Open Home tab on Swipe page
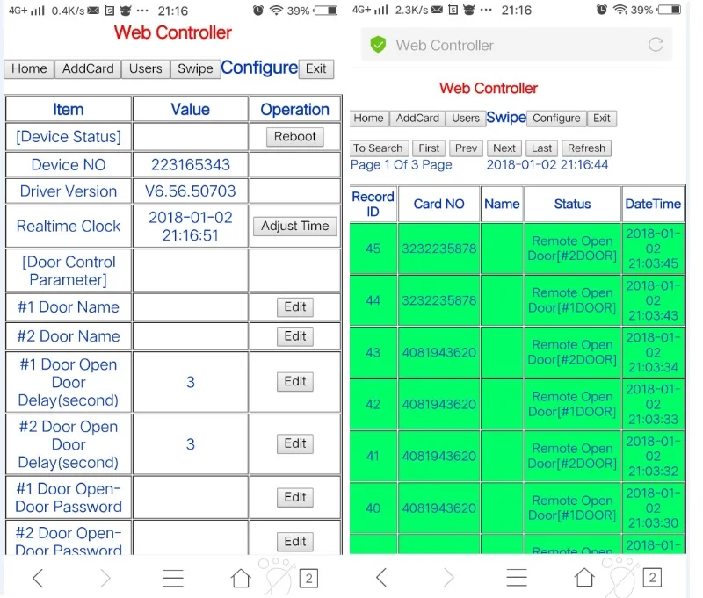The image size is (703, 598). pos(368,119)
